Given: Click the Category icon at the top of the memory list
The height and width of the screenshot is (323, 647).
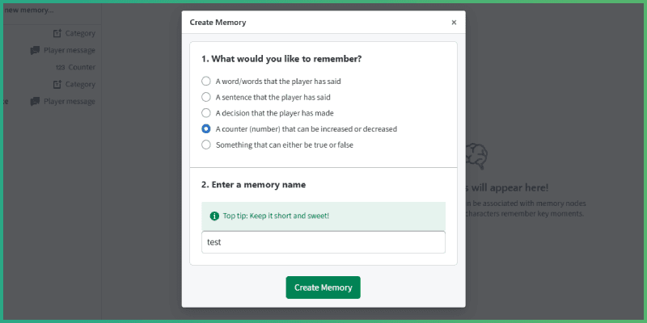Looking at the screenshot, I should point(57,33).
